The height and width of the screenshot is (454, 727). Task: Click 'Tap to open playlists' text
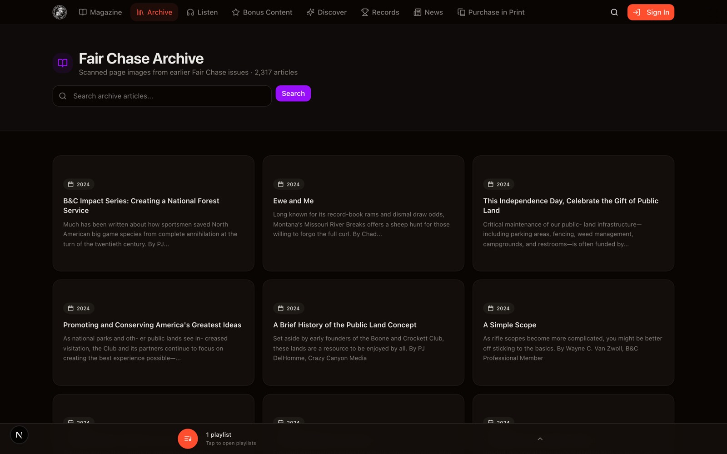(x=231, y=443)
